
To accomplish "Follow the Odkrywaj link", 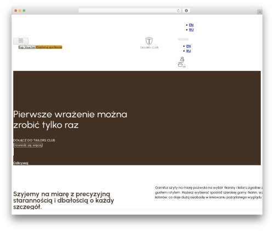I will point(21,163).
